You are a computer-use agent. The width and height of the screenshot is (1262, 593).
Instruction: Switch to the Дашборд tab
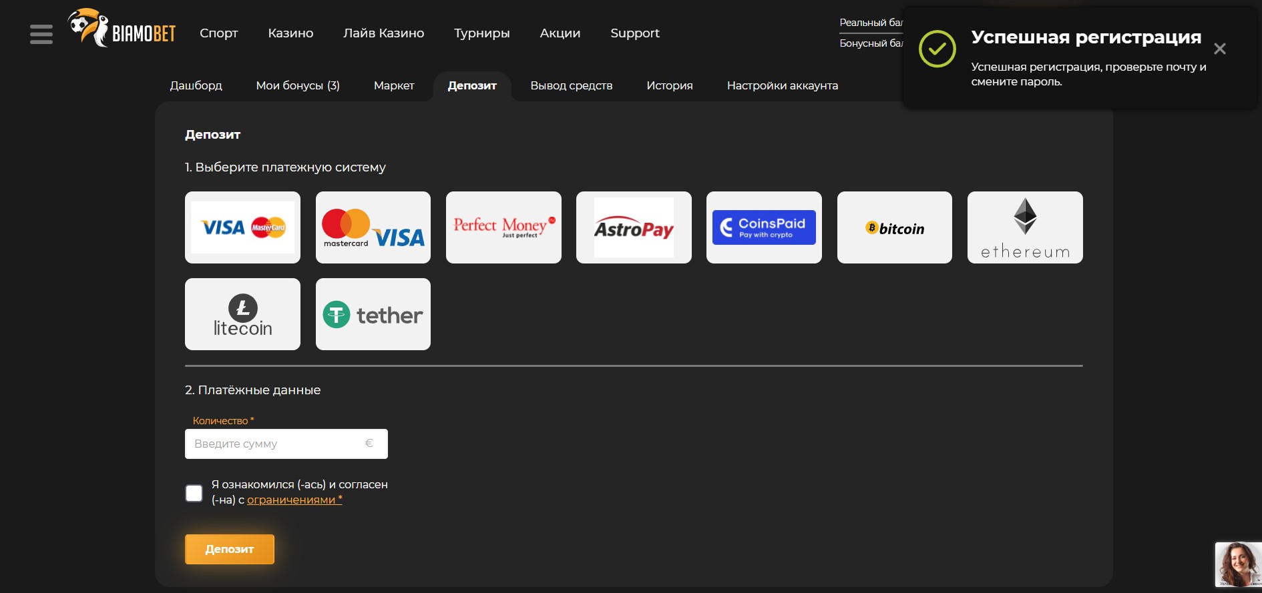tap(196, 85)
